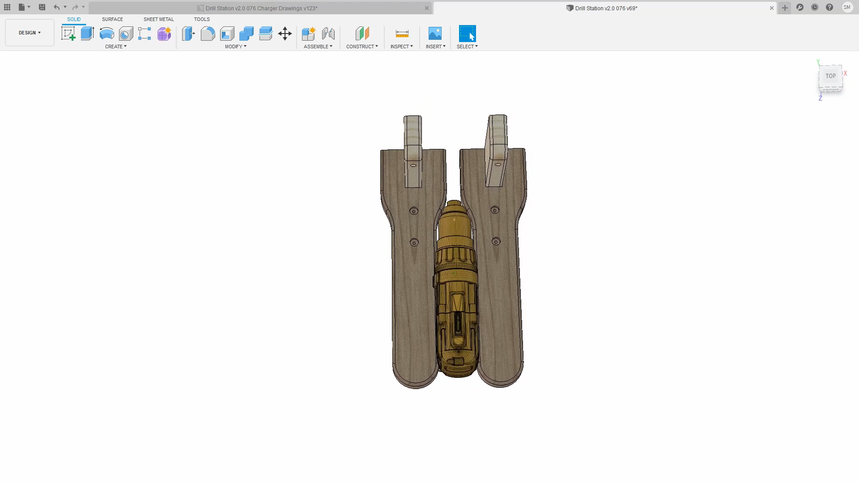Expand the INSERT menu
The width and height of the screenshot is (859, 483).
point(436,47)
